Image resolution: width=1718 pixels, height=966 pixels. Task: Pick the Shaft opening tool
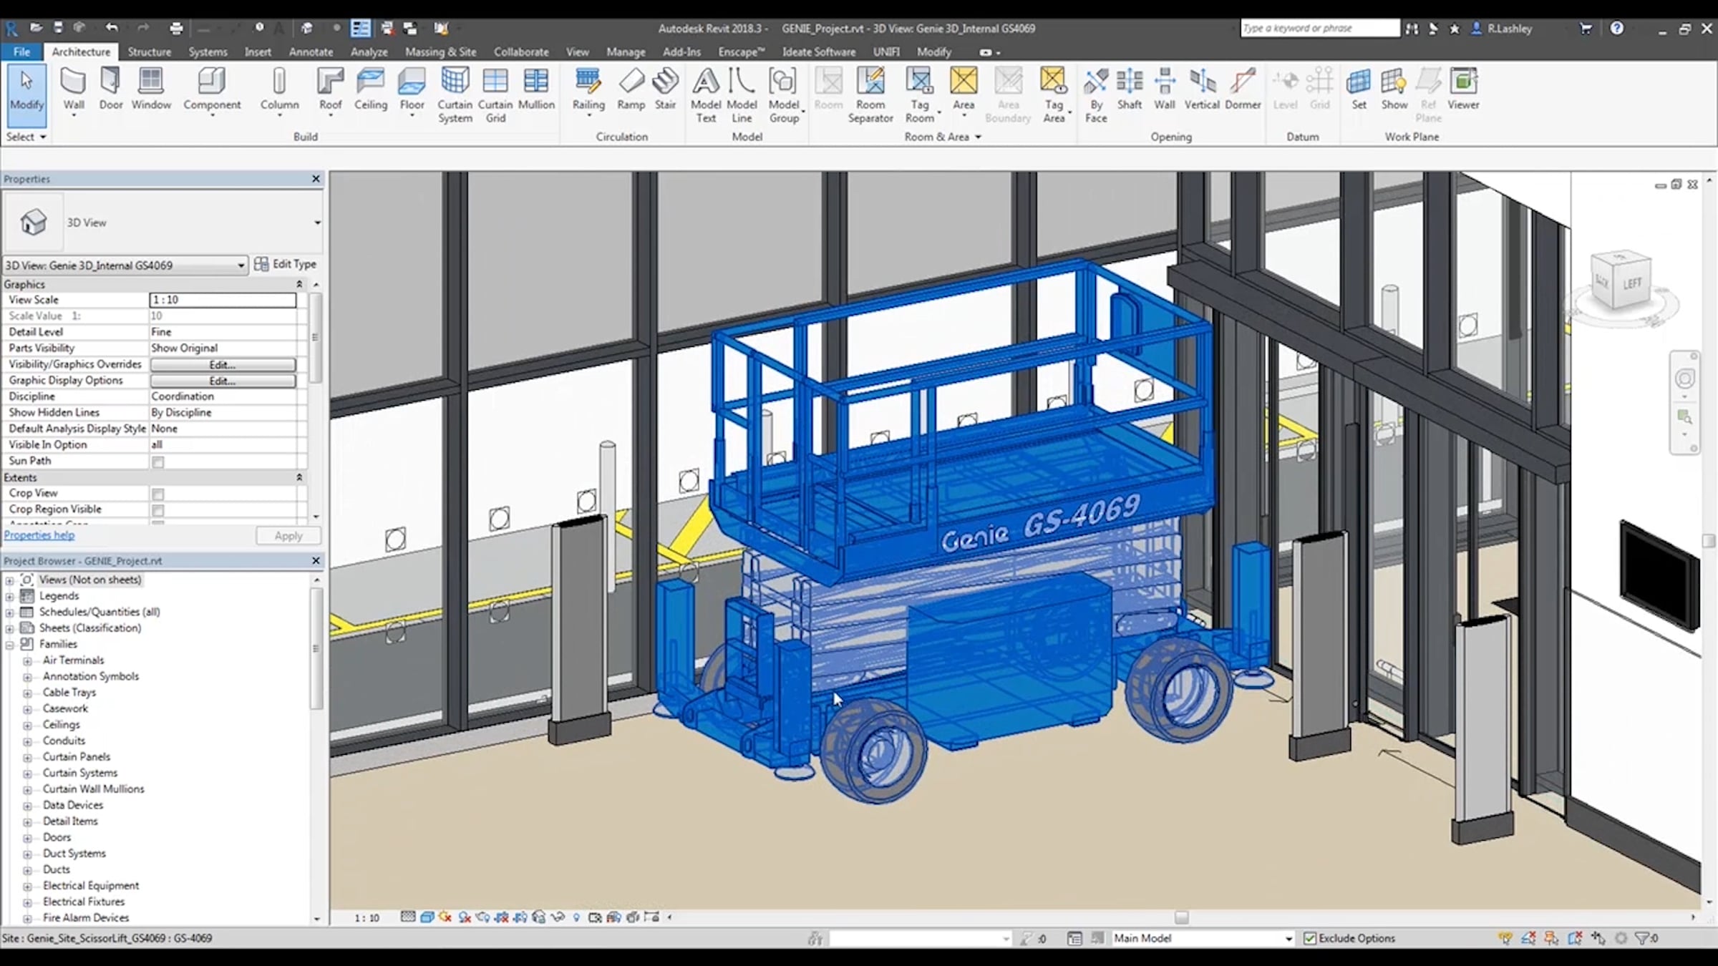pos(1129,89)
